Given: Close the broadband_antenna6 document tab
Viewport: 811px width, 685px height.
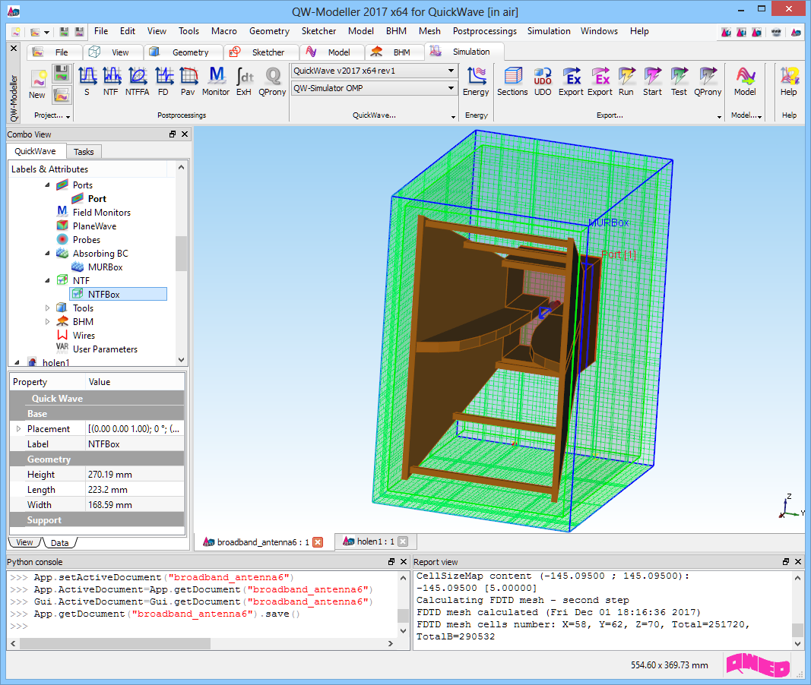Looking at the screenshot, I should click(318, 542).
